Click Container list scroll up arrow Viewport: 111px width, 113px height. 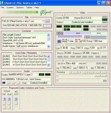pos(49,35)
